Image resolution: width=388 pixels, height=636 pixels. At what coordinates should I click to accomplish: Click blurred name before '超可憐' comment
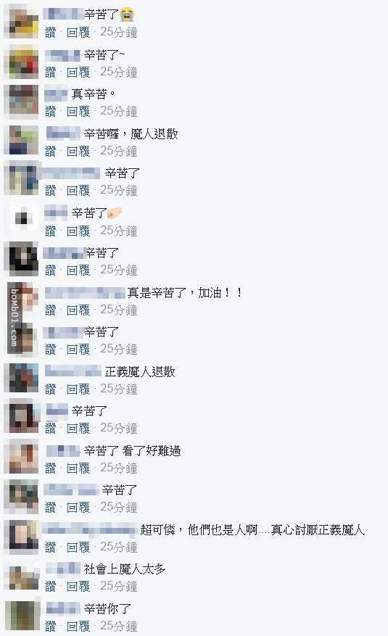click(90, 529)
